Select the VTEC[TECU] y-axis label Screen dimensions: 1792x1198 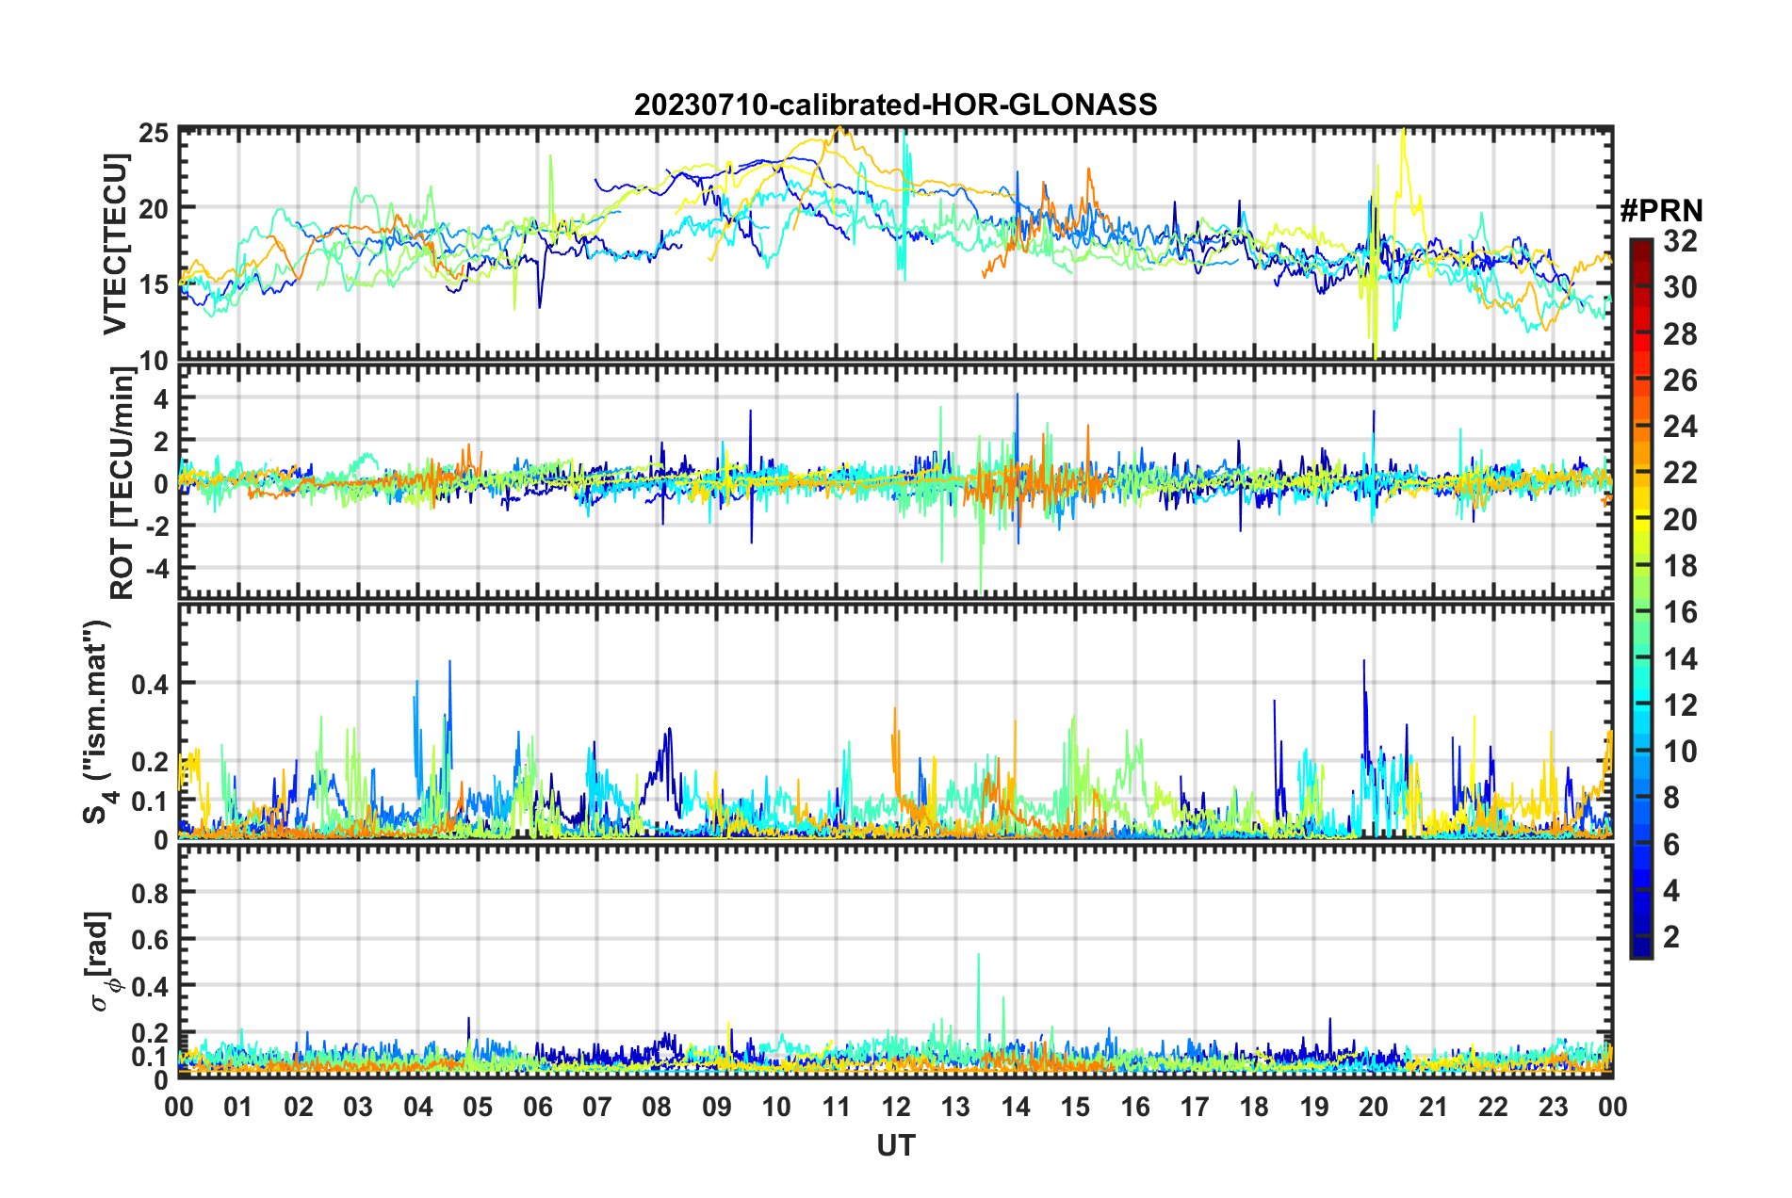coord(116,245)
